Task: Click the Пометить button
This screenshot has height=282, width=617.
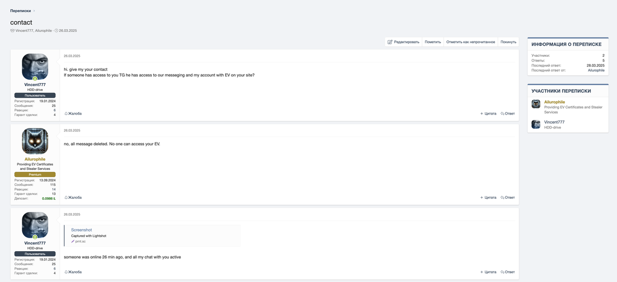Action: tap(433, 42)
